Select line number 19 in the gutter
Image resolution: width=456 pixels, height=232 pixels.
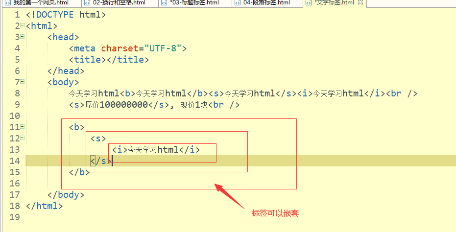point(15,217)
